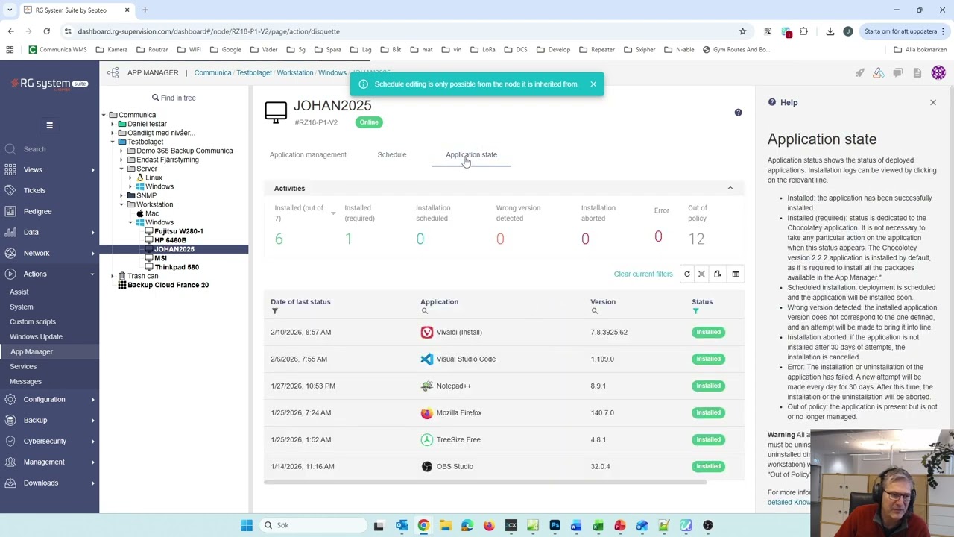The height and width of the screenshot is (537, 954).
Task: Click the help question mark beside JOHAN2025
Action: (x=738, y=113)
